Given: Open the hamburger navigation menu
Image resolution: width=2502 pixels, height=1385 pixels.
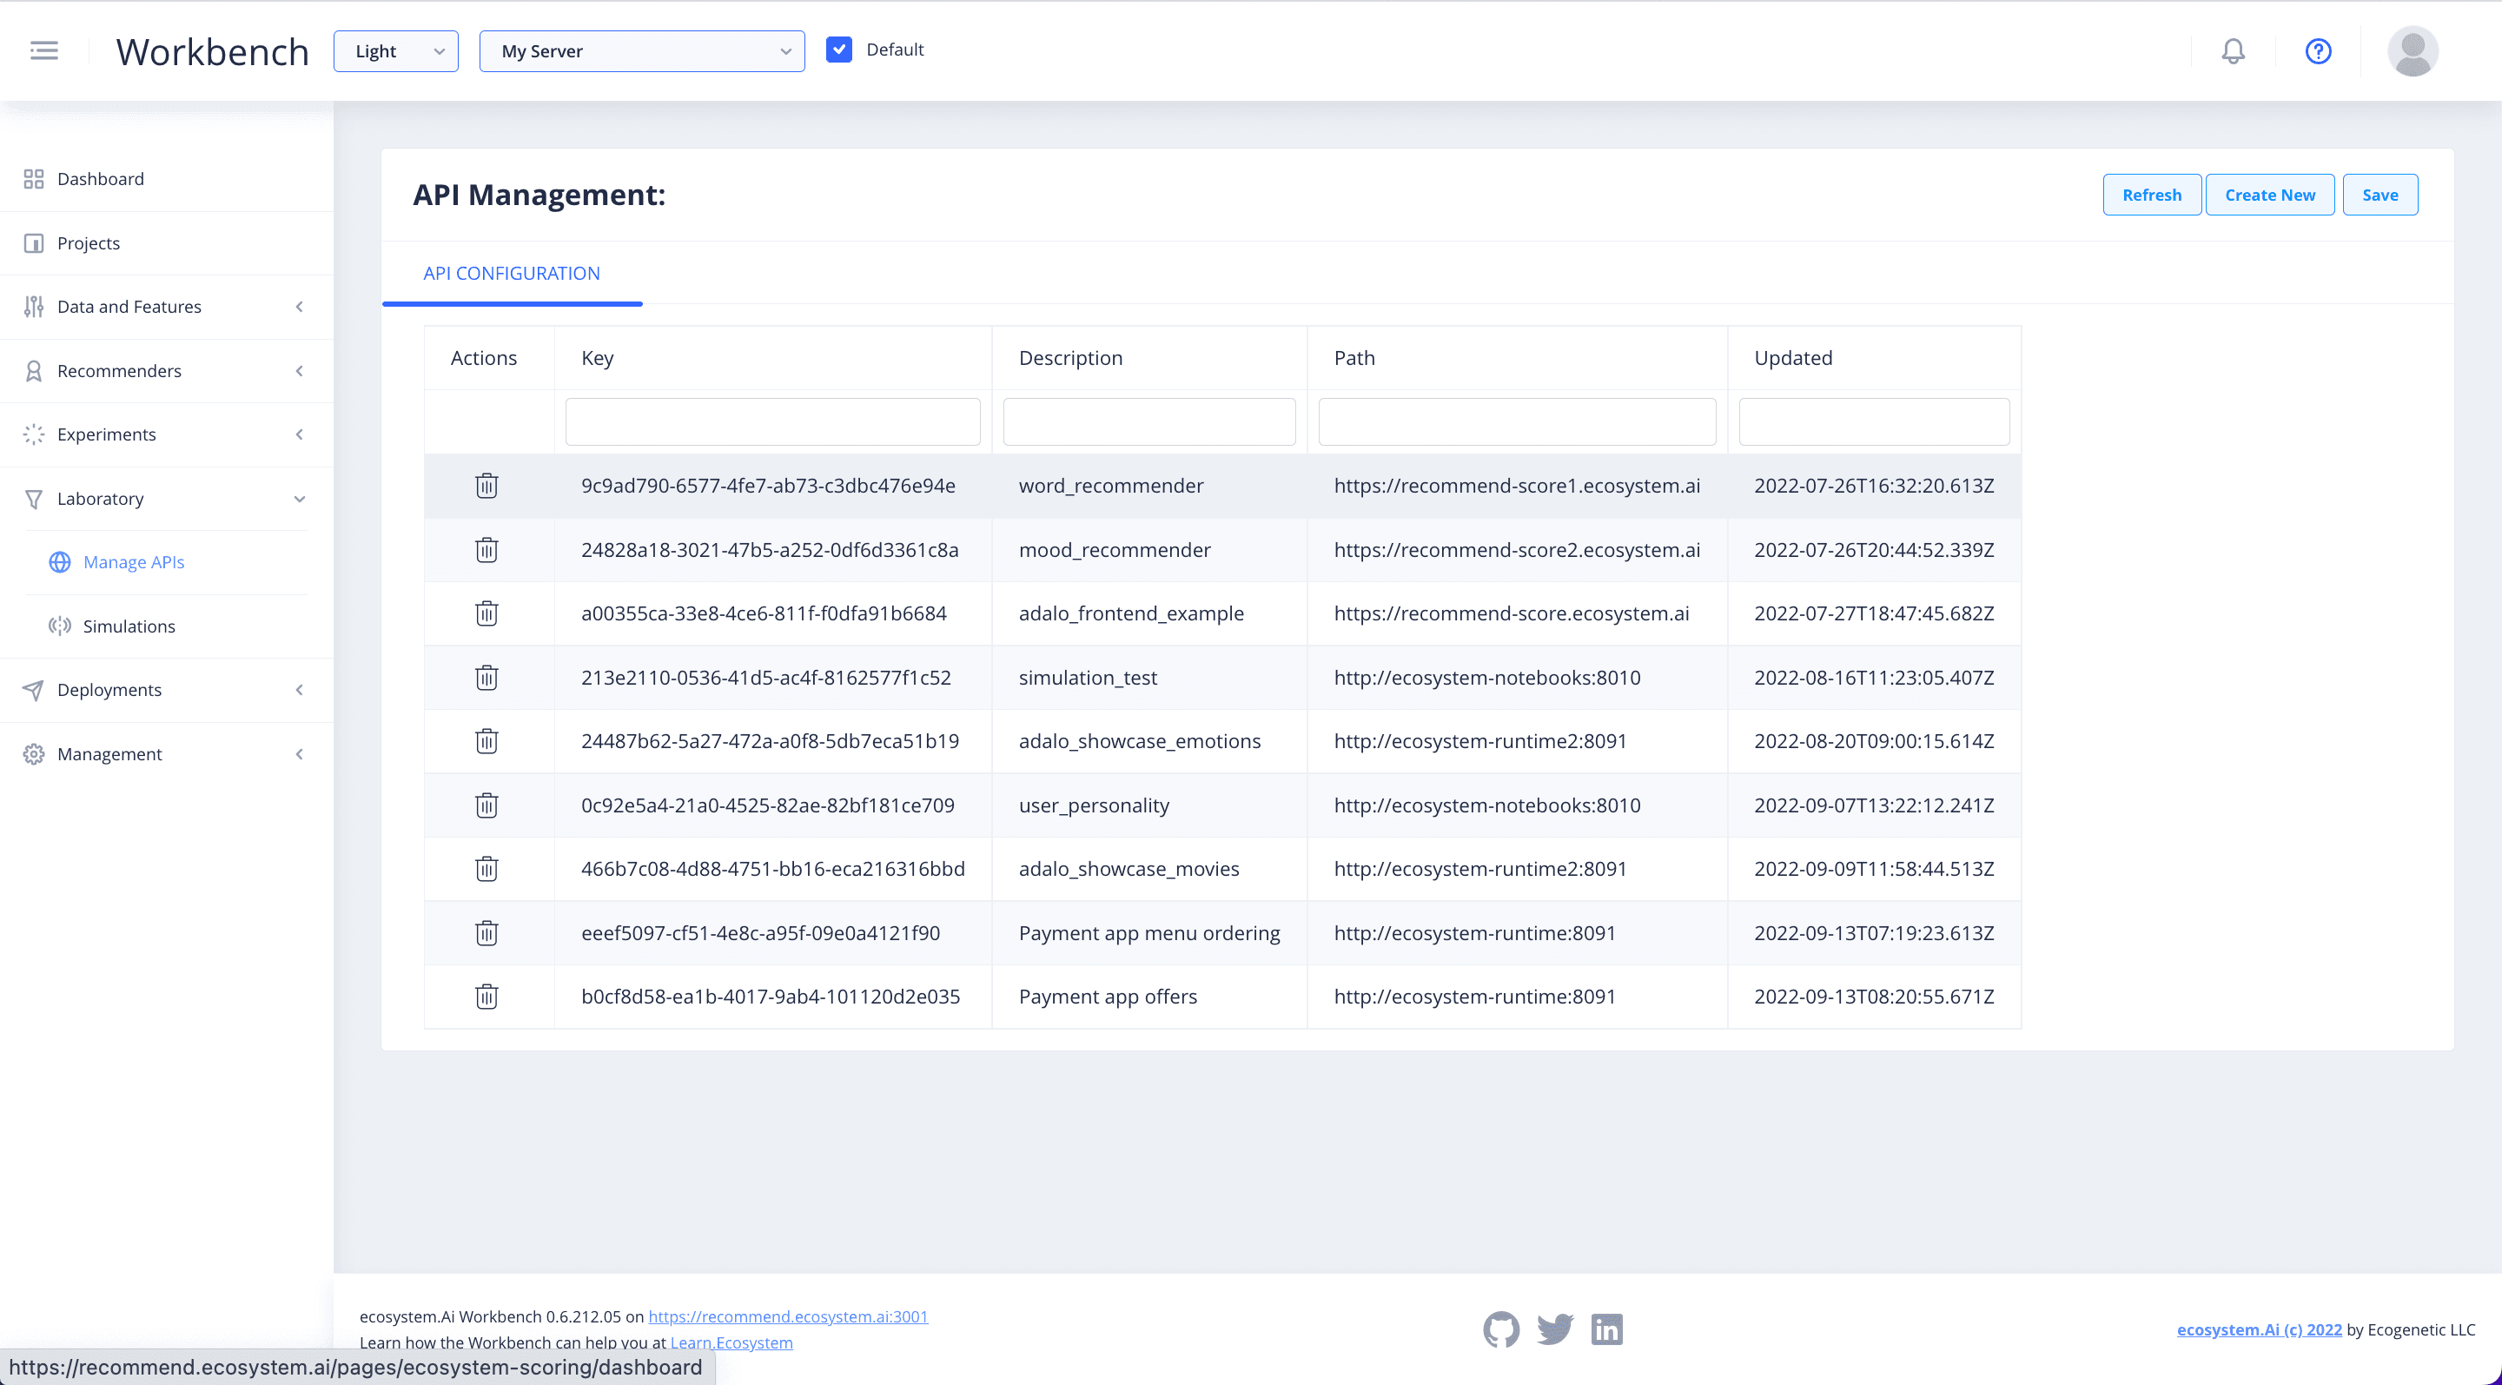Looking at the screenshot, I should [x=43, y=50].
